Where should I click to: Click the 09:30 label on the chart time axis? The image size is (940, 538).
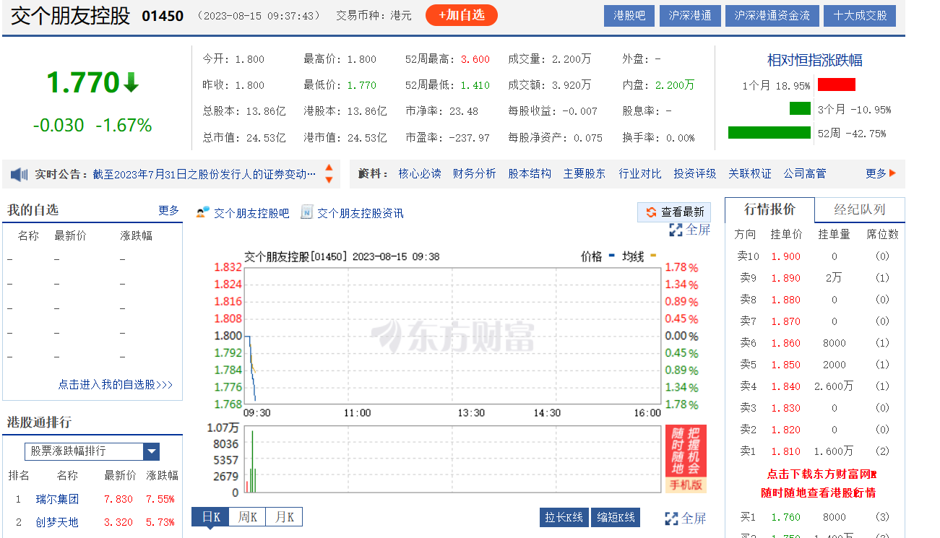point(257,413)
